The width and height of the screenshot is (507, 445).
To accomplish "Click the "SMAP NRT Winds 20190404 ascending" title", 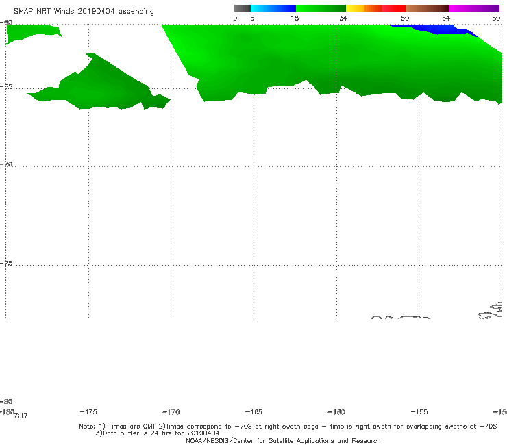I will (84, 11).
